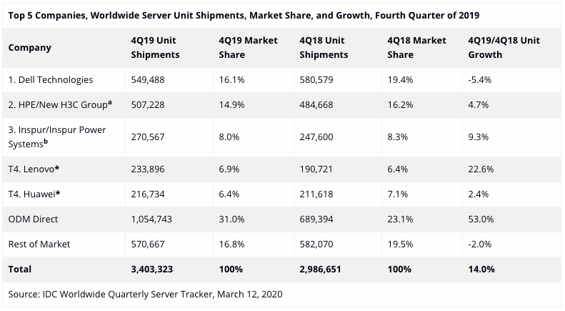
Task: Click the Dell Technologies company cell
Action: tap(50, 79)
